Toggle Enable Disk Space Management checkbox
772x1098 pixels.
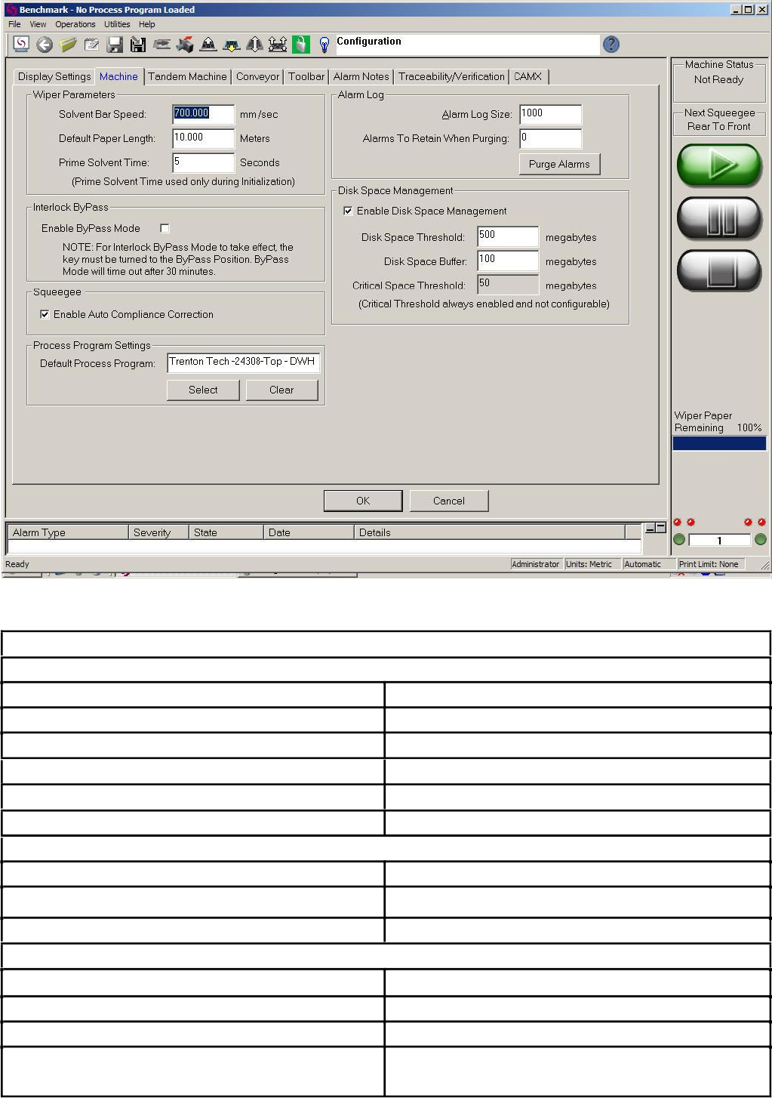coord(348,211)
